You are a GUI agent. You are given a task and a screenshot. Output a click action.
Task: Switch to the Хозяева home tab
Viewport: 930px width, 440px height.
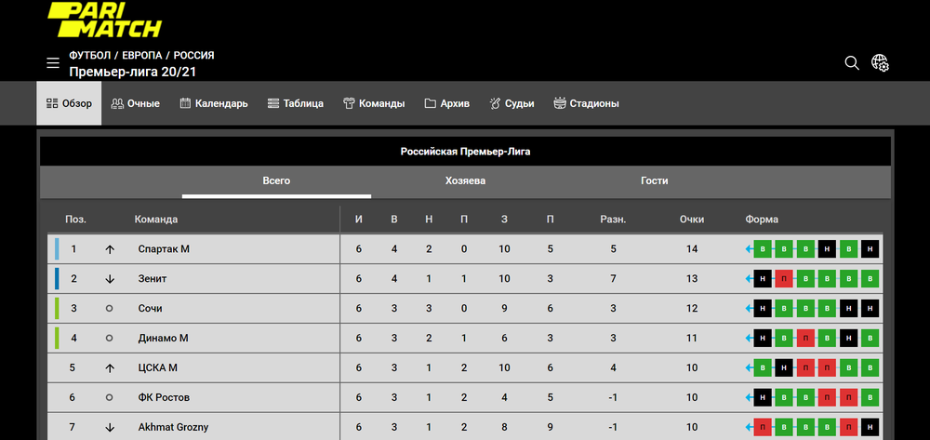465,180
